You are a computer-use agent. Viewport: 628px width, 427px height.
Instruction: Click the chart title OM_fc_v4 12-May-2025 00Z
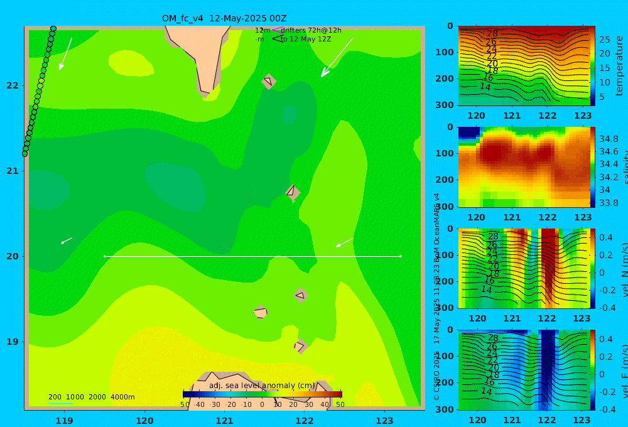point(224,18)
